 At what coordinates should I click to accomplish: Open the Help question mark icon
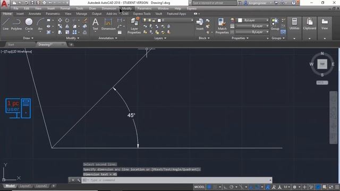[x=293, y=3]
